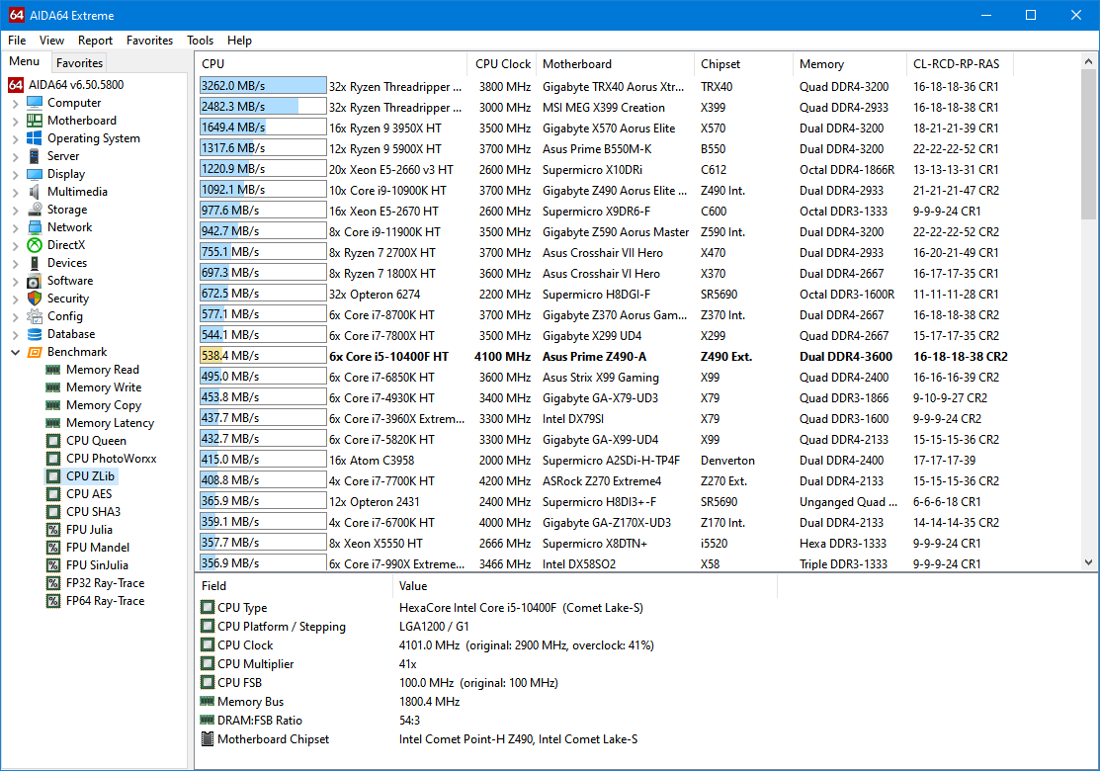1100x771 pixels.
Task: Expand the Display tree node
Action: point(16,174)
